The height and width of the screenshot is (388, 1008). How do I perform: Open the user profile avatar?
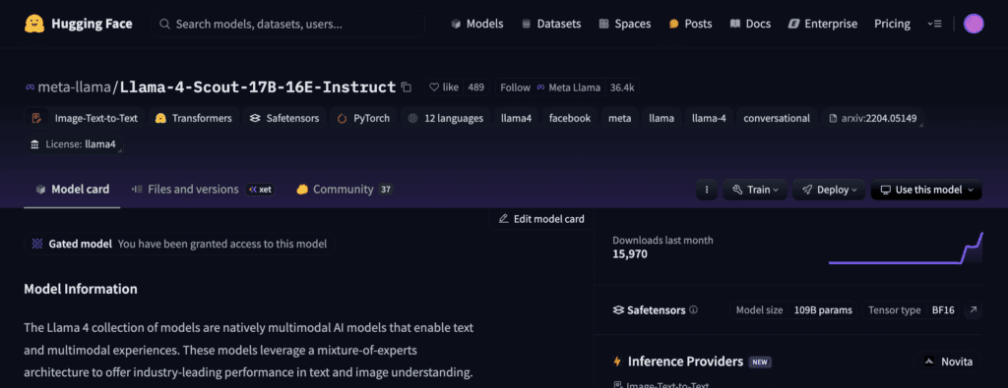coord(974,24)
